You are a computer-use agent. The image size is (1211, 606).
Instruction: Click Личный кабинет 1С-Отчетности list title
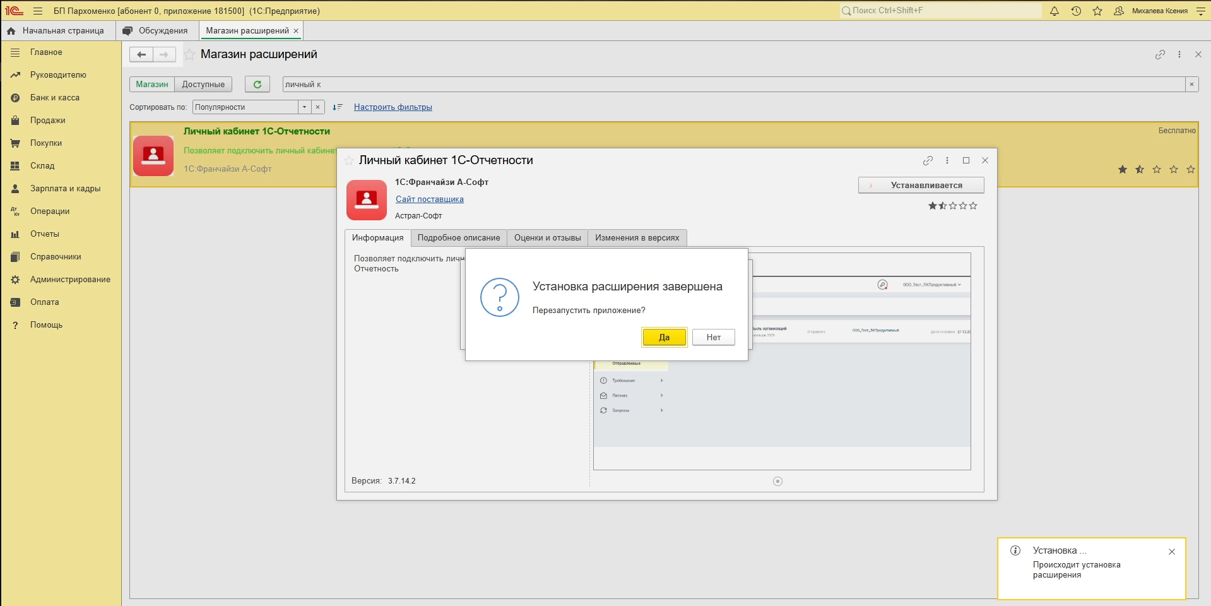coord(257,131)
